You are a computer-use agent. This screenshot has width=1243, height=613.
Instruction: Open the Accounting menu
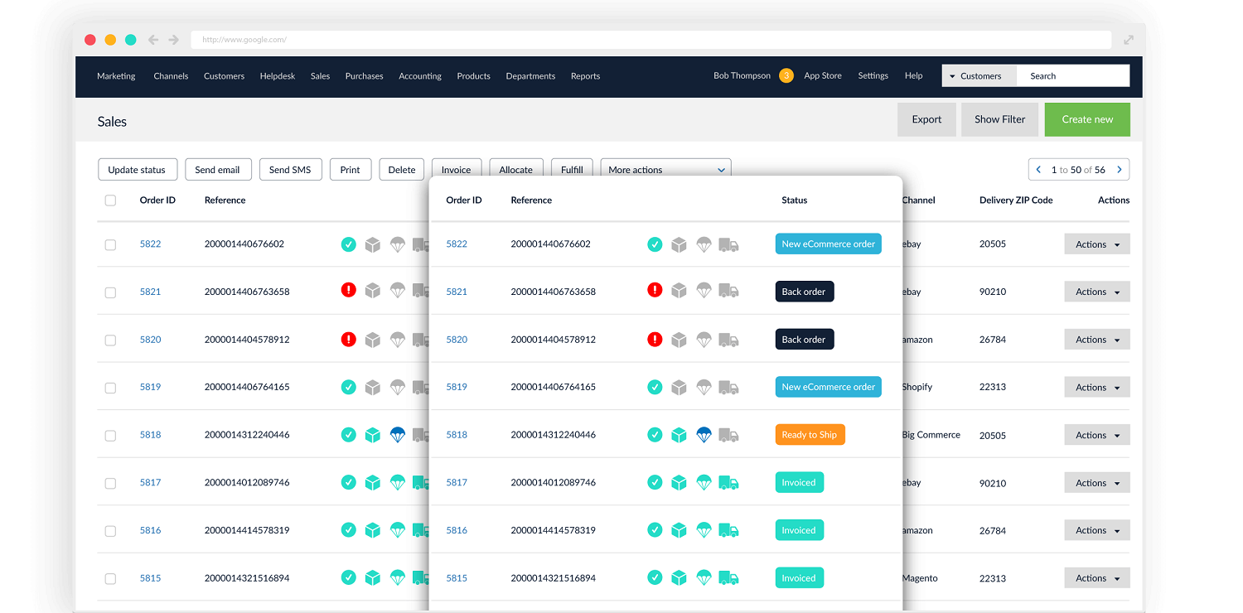tap(419, 76)
